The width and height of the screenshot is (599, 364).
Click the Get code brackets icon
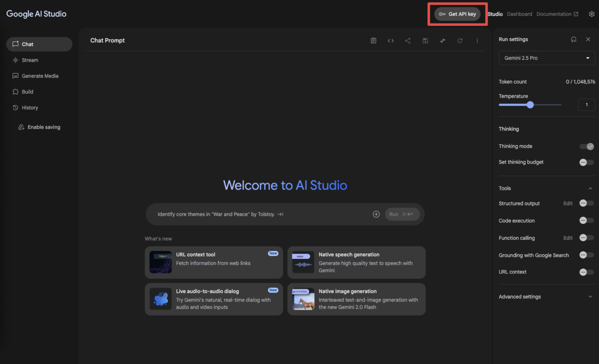tap(391, 41)
